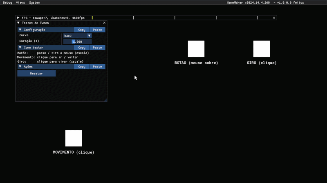Click the FPS tswaps statistics text
327x183 pixels.
[53, 18]
